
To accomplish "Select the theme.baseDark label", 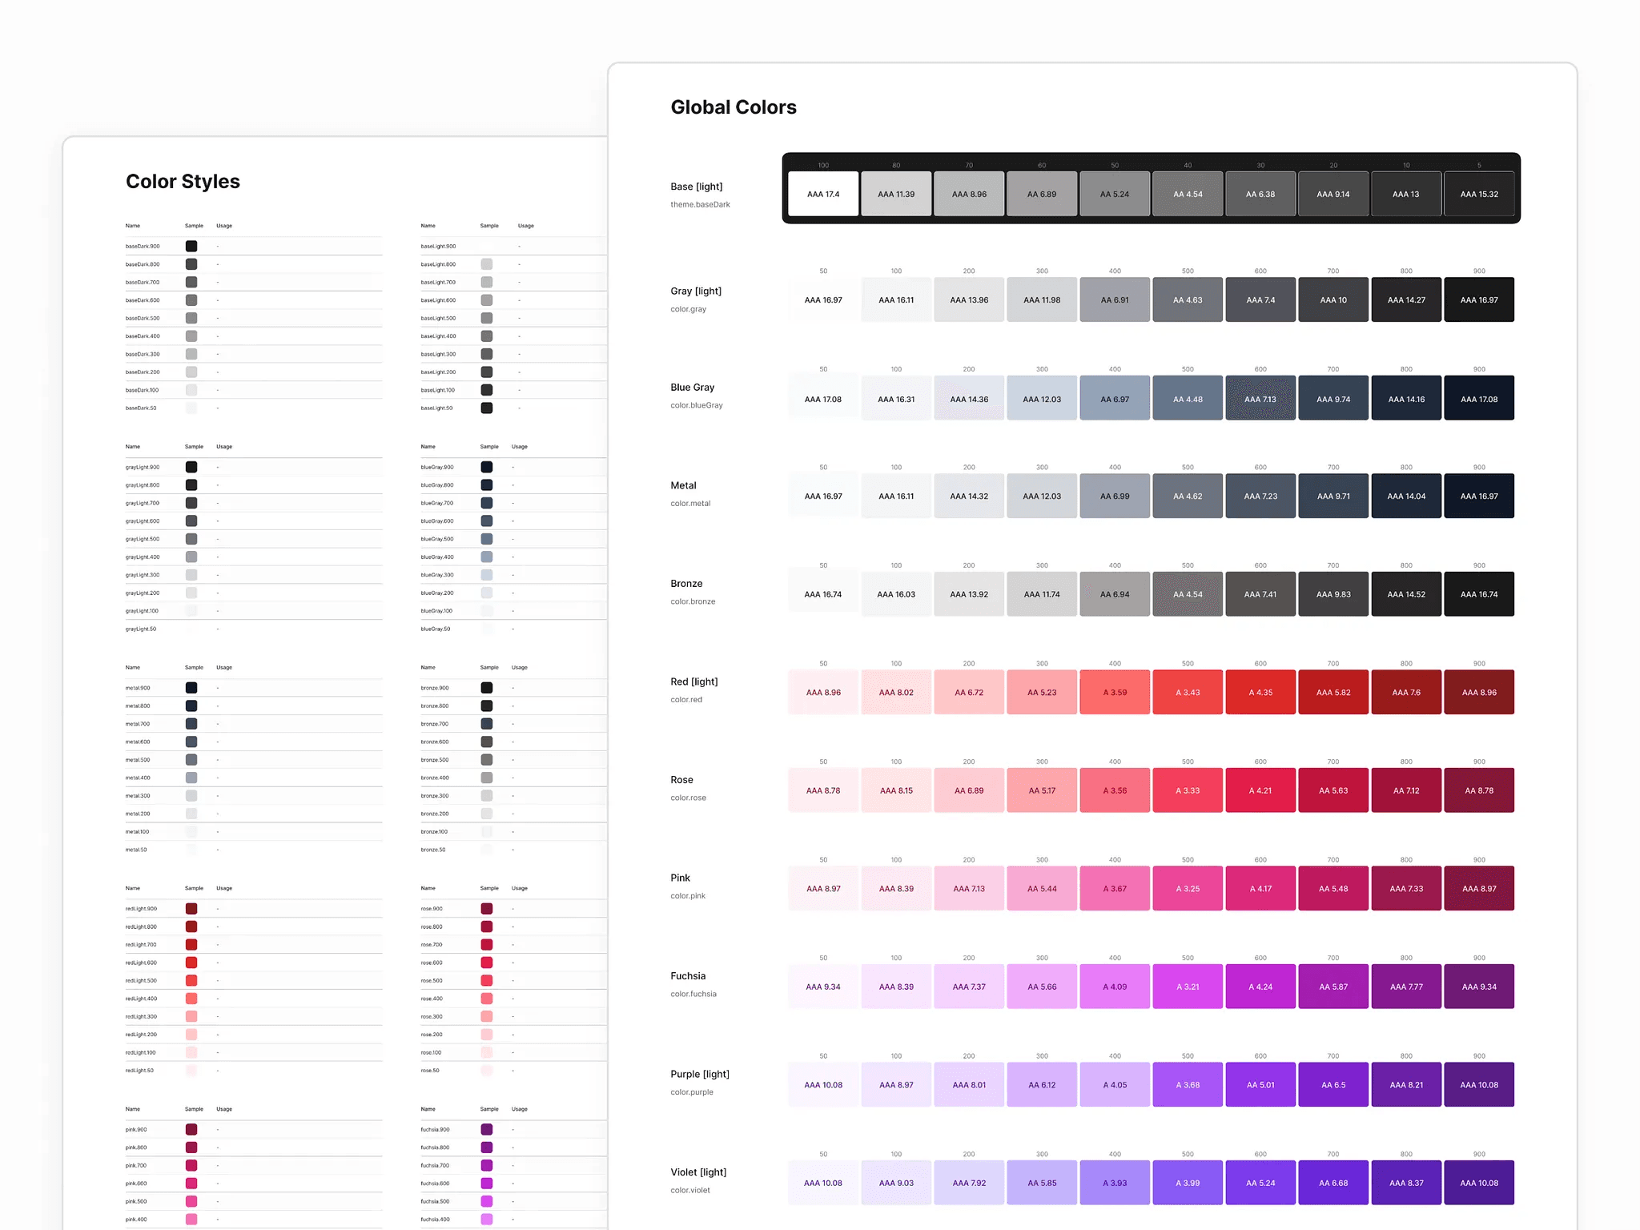I will (700, 204).
